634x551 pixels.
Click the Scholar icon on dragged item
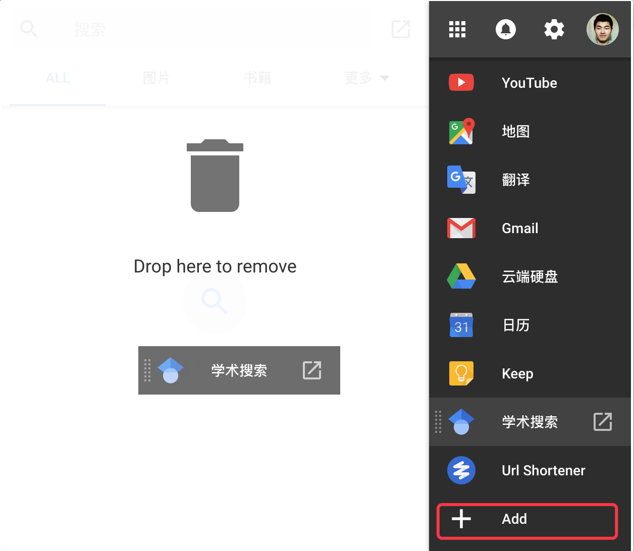[171, 370]
